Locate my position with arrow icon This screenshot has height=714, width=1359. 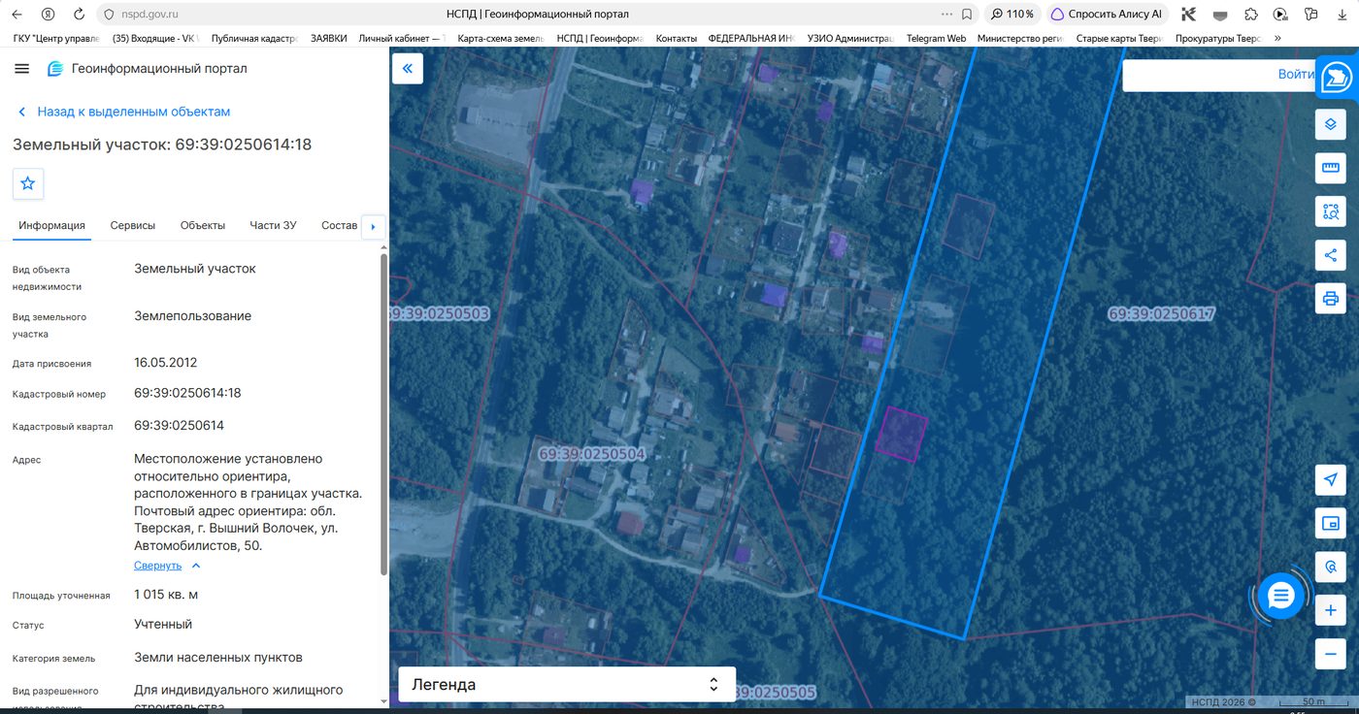pyautogui.click(x=1331, y=480)
